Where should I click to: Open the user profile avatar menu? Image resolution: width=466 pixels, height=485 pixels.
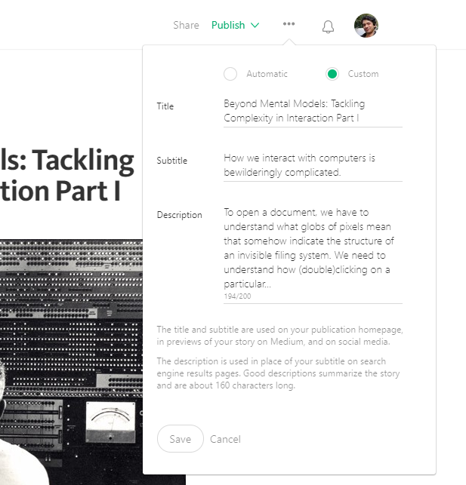pos(366,26)
